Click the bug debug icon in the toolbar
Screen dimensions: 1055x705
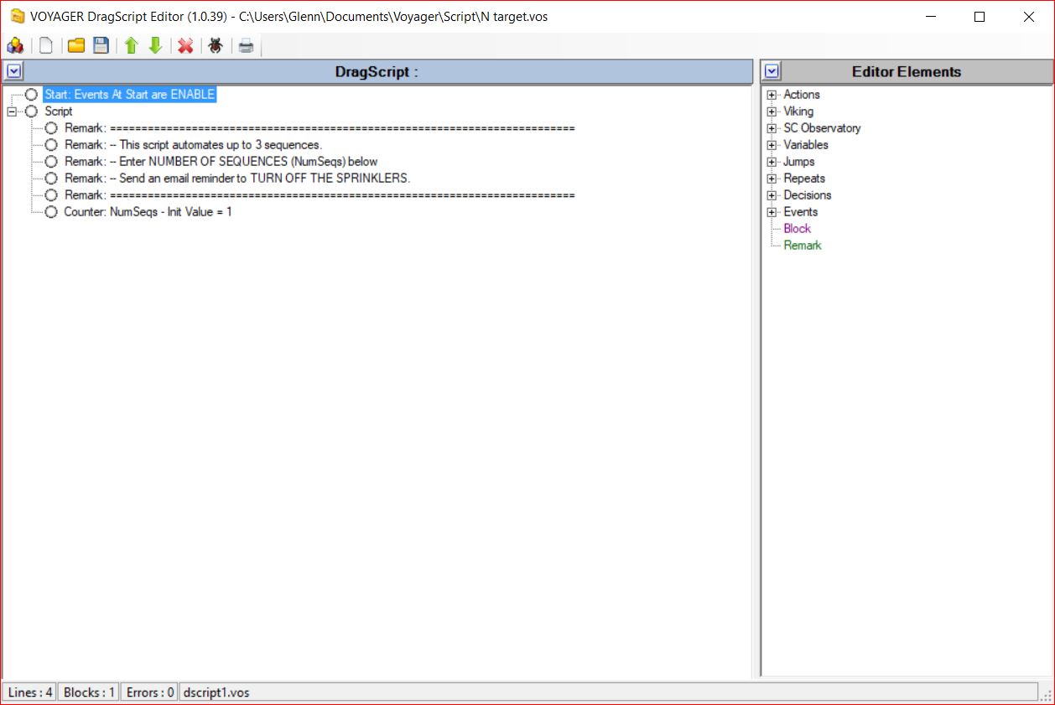pos(216,45)
